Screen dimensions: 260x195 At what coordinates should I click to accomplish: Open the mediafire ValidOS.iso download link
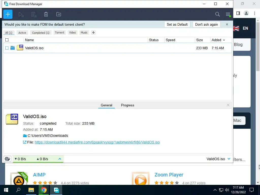coord(97,142)
